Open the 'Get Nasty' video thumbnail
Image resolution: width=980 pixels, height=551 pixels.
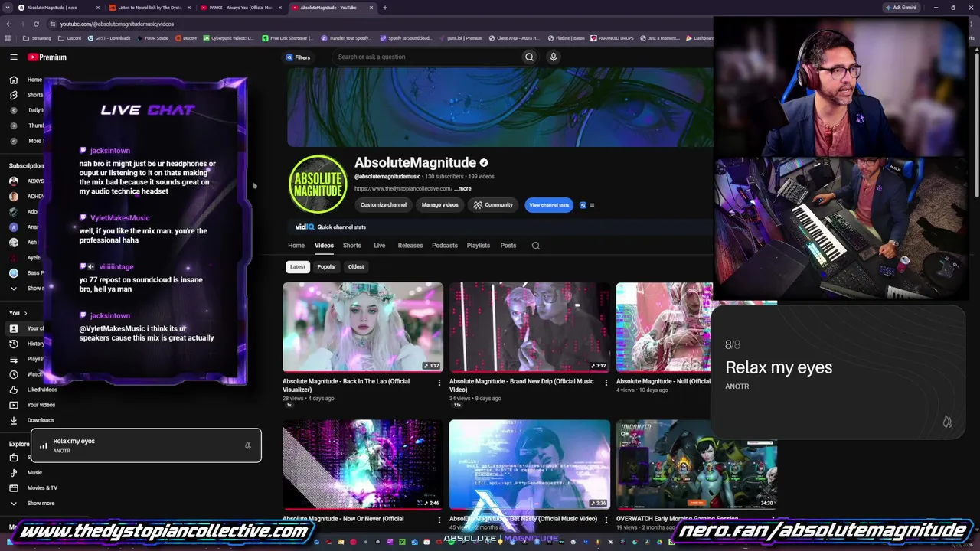coord(530,465)
